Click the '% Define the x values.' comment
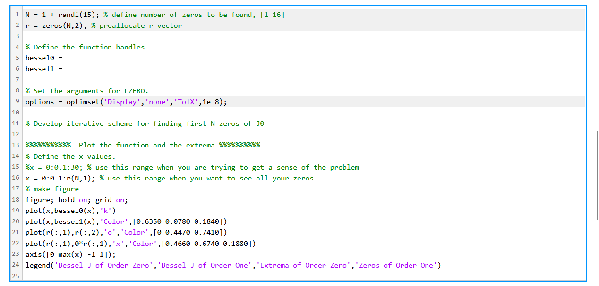Image resolution: width=599 pixels, height=286 pixels. [x=70, y=156]
